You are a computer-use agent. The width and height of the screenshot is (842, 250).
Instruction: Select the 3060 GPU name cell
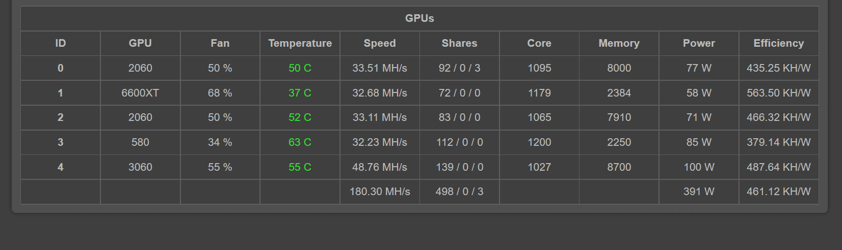point(140,167)
